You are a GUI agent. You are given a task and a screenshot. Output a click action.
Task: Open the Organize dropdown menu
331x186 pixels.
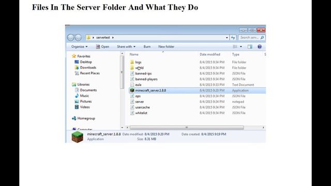79,47
